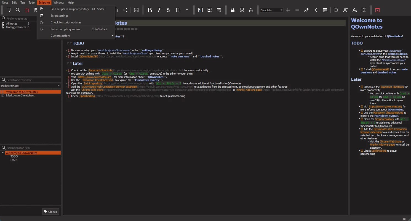This screenshot has height=221, width=411.
Task: Click the Add tag button
Action: [x=50, y=212]
